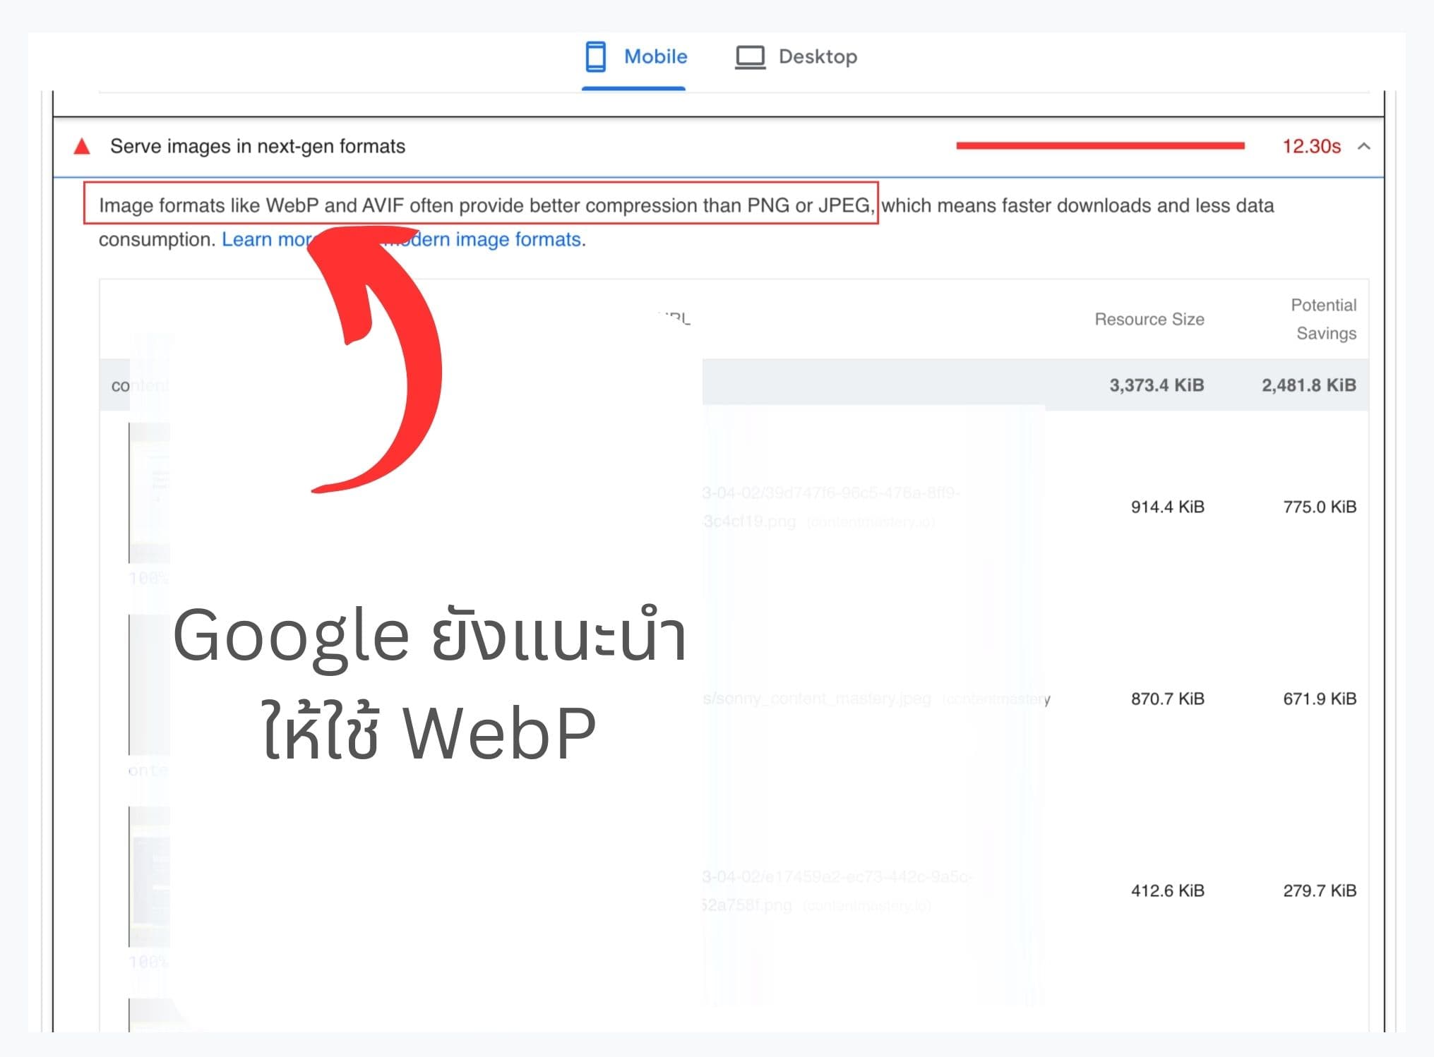Select the 'Serve images in next-gen formats' title
Screen dimensions: 1434x1057
click(x=258, y=146)
